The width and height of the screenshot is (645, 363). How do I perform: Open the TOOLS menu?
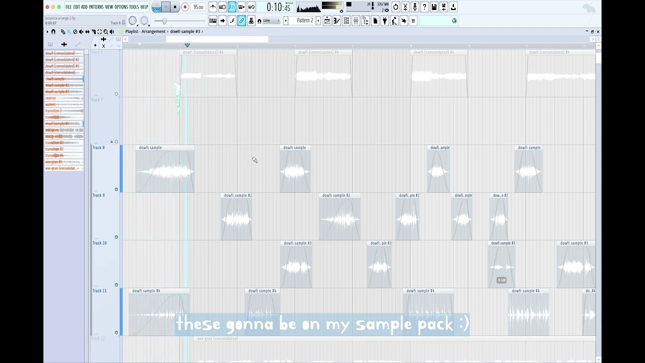[x=134, y=7]
